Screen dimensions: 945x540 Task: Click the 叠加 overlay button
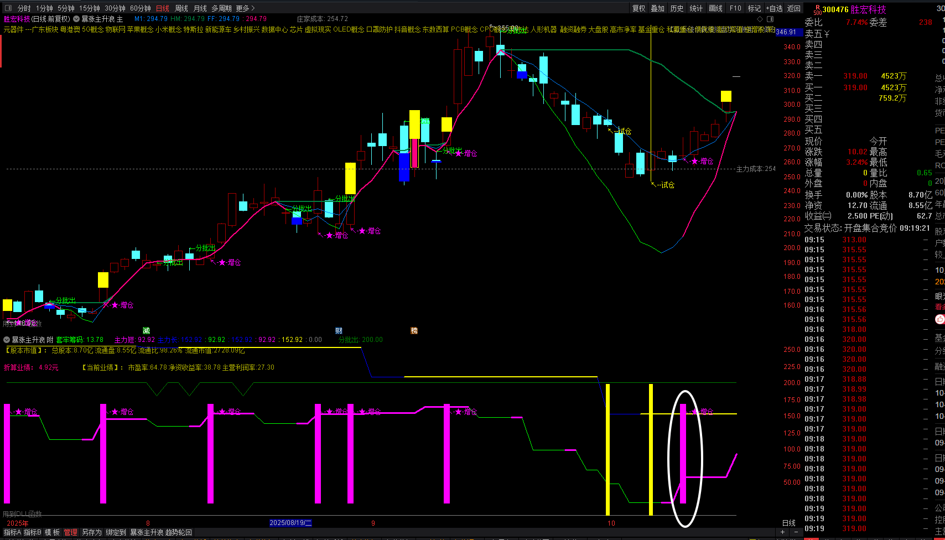click(658, 8)
